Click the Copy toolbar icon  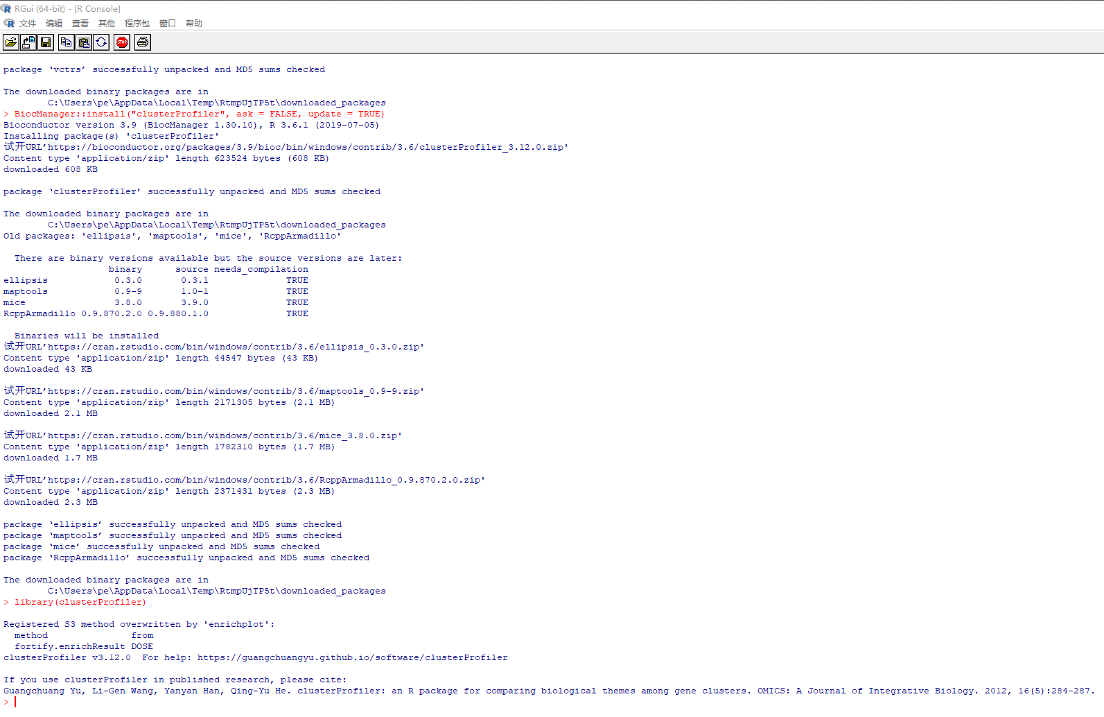point(67,42)
